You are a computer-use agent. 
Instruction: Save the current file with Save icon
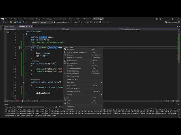point(18,22)
